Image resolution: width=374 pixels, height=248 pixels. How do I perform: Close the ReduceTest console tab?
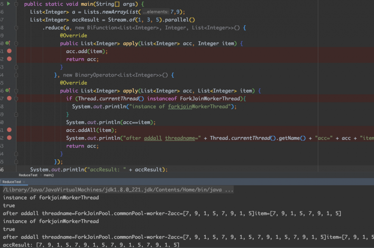coord(24,182)
